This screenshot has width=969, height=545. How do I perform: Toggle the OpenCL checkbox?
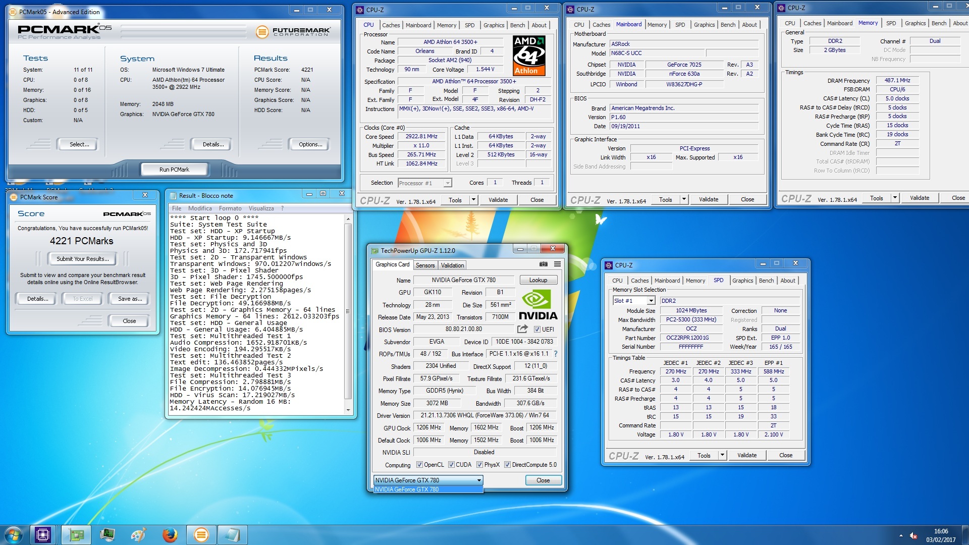(419, 465)
